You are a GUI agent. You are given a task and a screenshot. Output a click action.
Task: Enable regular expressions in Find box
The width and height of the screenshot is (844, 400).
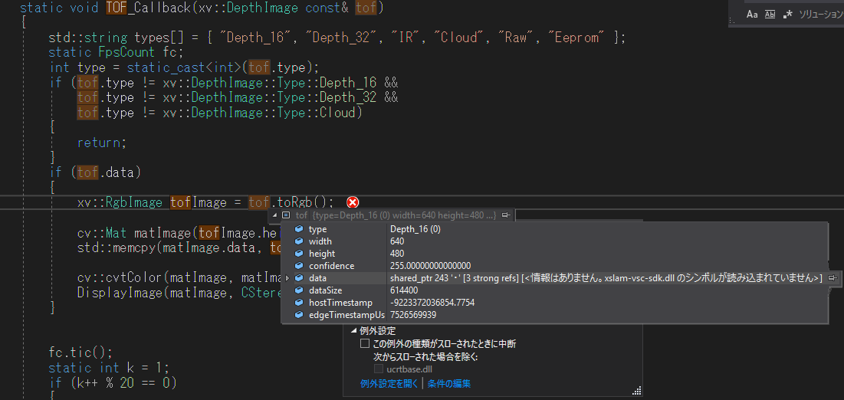(x=787, y=15)
